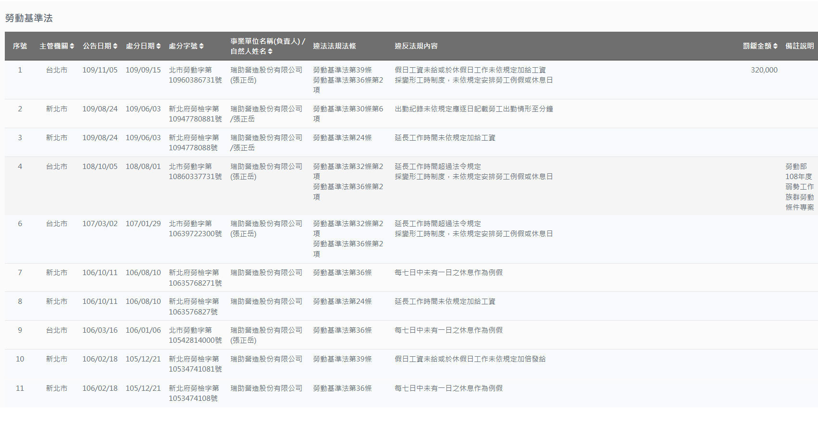
Task: Select document number 1053474108號
Action: pyautogui.click(x=193, y=398)
